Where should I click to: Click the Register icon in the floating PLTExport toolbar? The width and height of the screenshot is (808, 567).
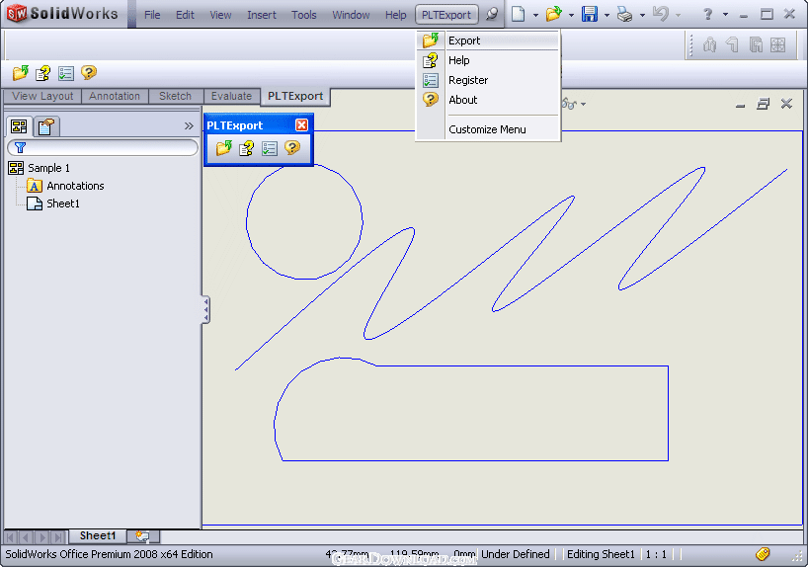click(269, 148)
